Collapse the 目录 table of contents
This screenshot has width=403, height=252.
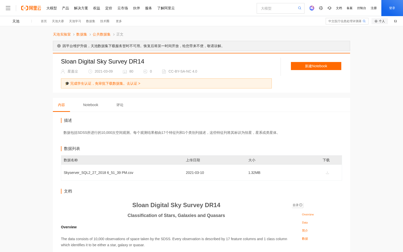tap(297, 205)
